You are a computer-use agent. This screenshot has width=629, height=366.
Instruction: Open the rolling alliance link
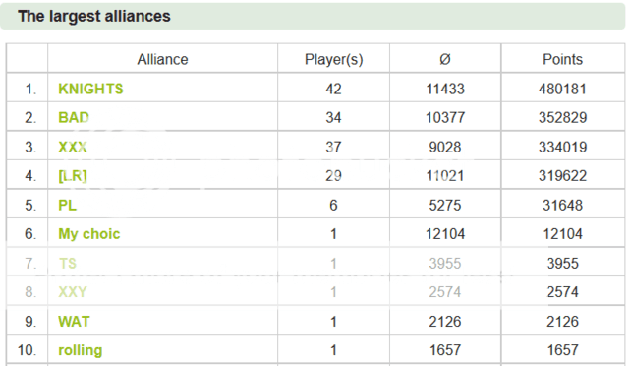pyautogui.click(x=81, y=350)
